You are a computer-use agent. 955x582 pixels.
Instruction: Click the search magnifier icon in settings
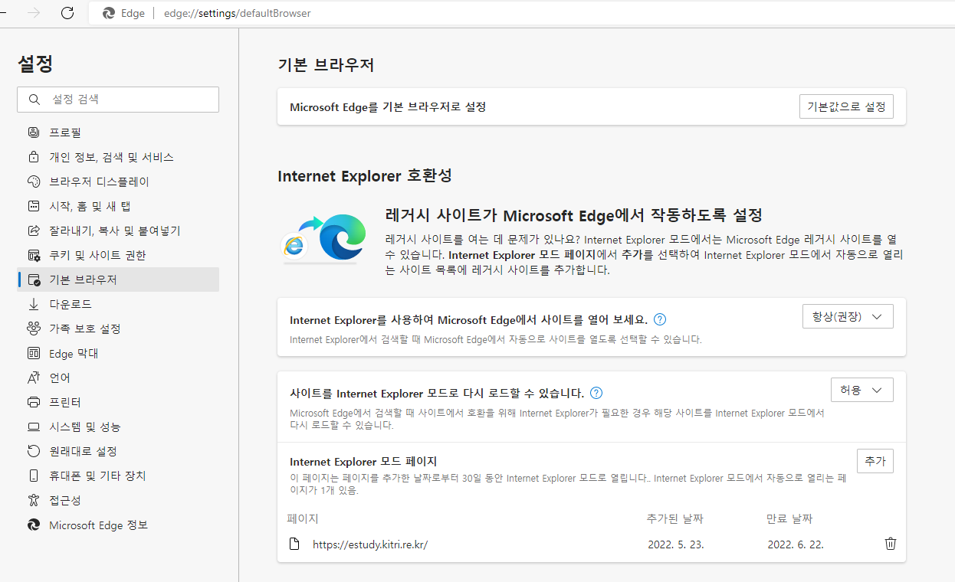34,100
